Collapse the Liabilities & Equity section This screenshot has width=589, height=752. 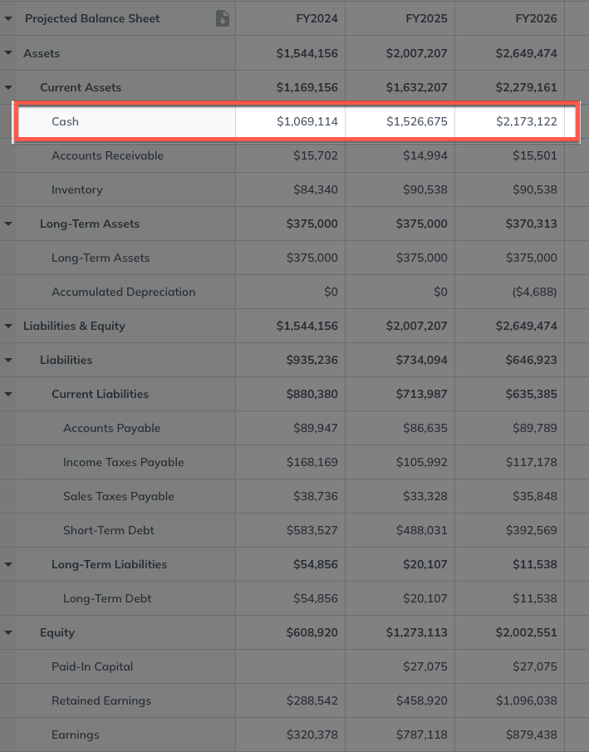tap(8, 326)
